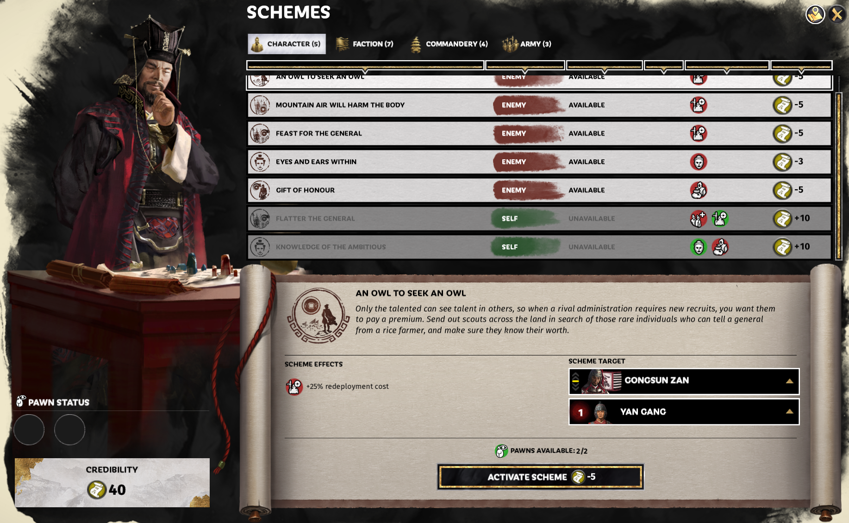849x523 pixels.
Task: Click the Gift of Honour effect icon
Action: click(x=698, y=190)
